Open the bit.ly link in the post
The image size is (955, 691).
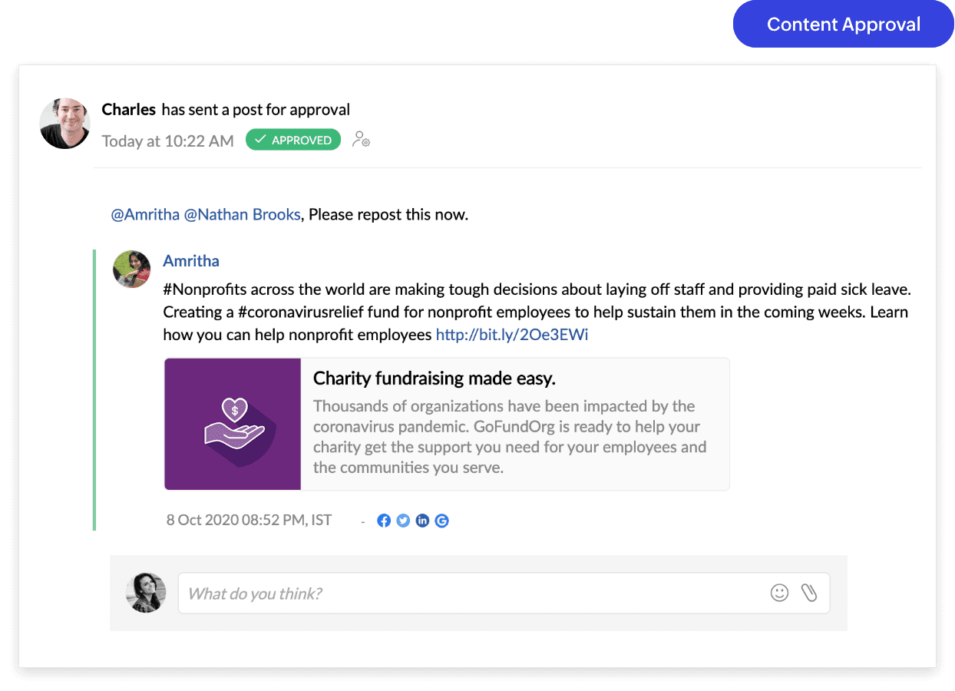click(512, 335)
